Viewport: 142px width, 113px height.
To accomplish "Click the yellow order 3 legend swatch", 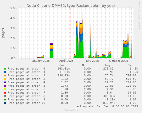I will coord(5,79).
